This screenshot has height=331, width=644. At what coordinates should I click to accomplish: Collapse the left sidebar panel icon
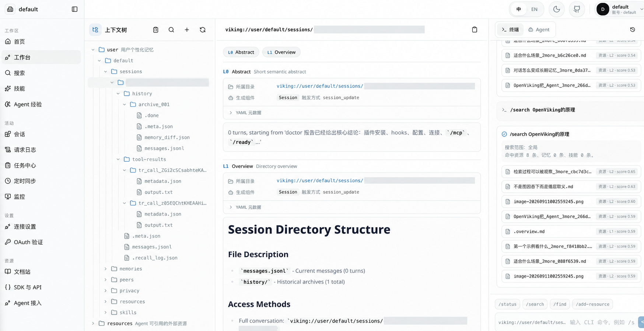click(x=74, y=9)
